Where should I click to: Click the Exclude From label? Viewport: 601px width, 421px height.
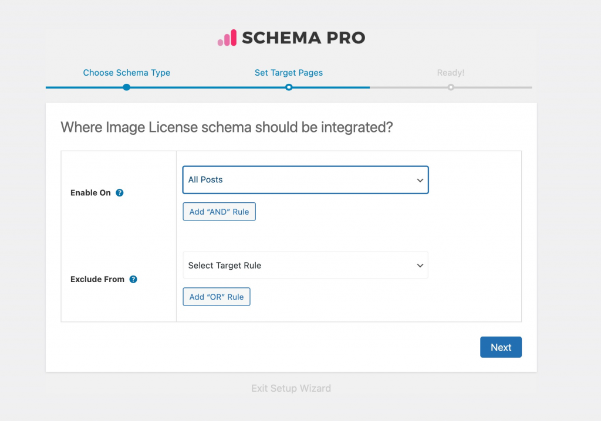point(97,279)
